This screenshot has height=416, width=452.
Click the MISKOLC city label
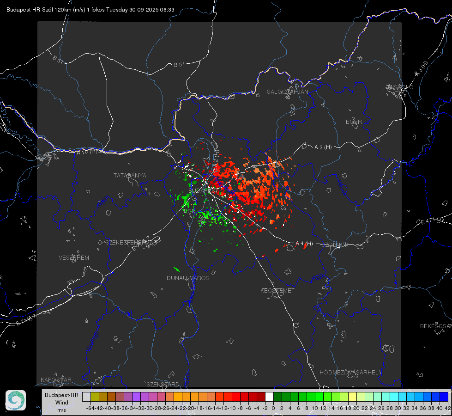click(x=400, y=87)
